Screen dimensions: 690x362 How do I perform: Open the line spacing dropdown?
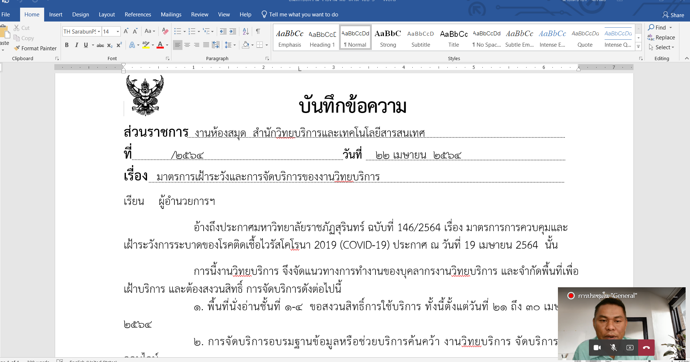230,45
